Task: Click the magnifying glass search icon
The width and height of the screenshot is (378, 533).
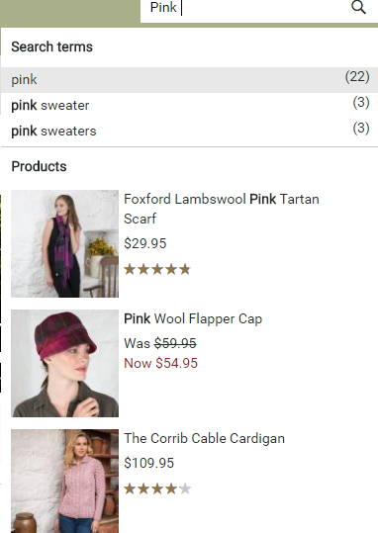Action: 358,7
